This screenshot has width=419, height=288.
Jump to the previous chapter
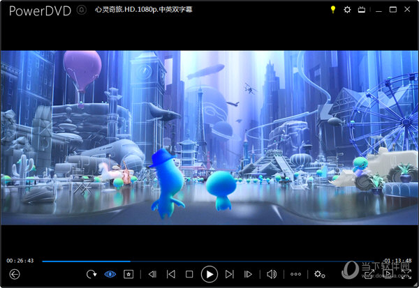click(171, 274)
